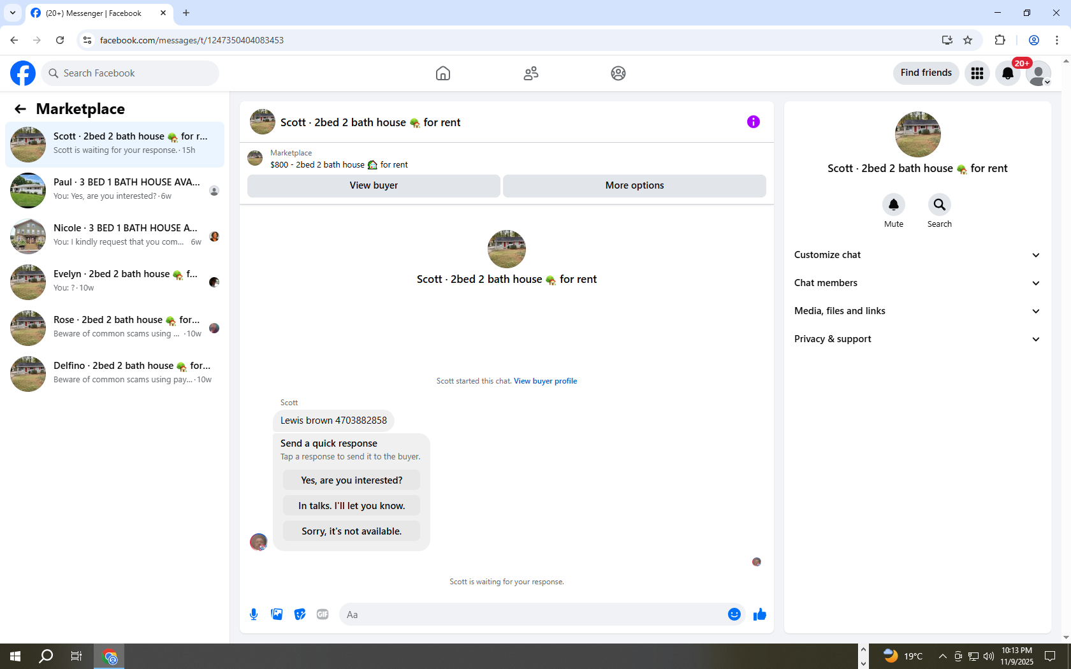
Task: Open the Windows Start menu
Action: pos(15,656)
